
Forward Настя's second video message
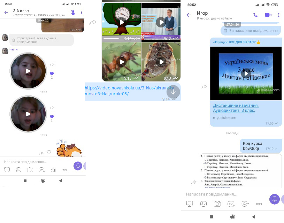52,107
